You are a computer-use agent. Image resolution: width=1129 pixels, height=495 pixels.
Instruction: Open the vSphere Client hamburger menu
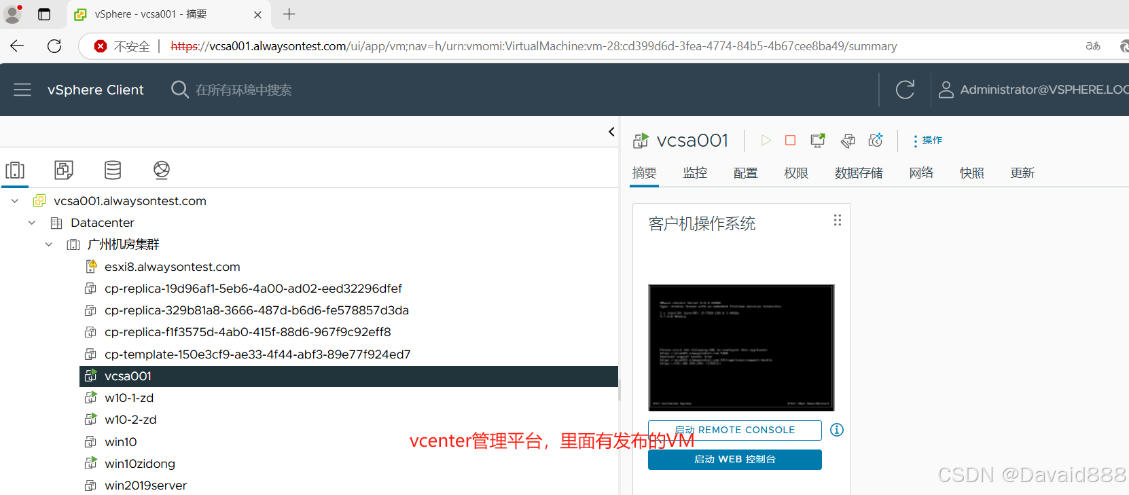[22, 90]
